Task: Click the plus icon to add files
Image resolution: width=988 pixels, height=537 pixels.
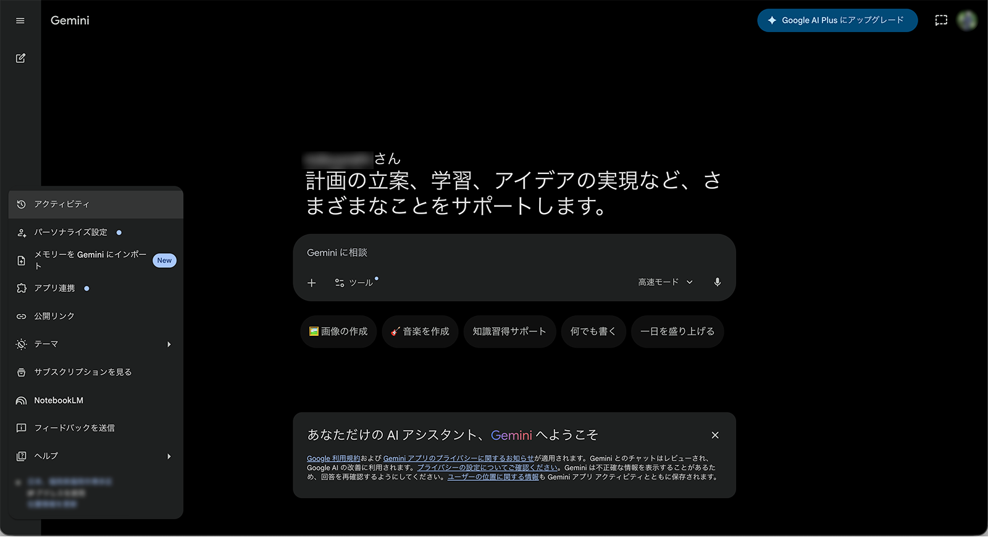Action: [x=312, y=283]
